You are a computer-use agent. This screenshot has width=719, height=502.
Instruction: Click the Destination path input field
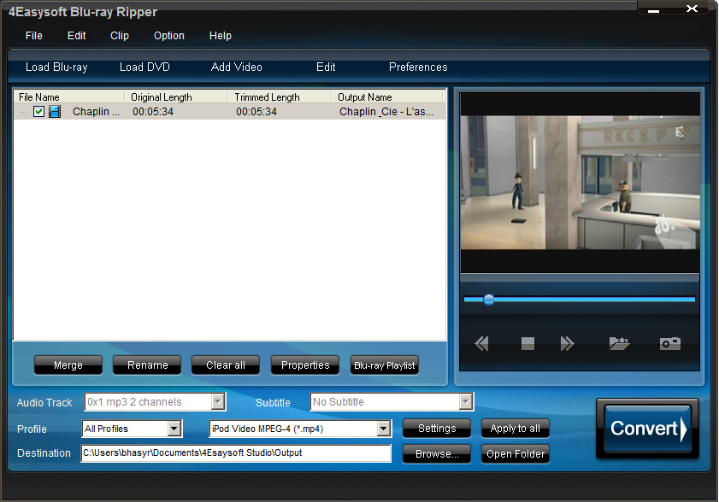236,453
